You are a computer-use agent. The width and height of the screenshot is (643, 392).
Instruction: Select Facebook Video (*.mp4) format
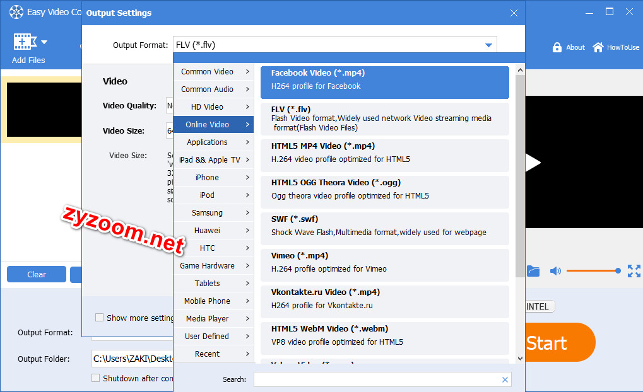pyautogui.click(x=385, y=83)
